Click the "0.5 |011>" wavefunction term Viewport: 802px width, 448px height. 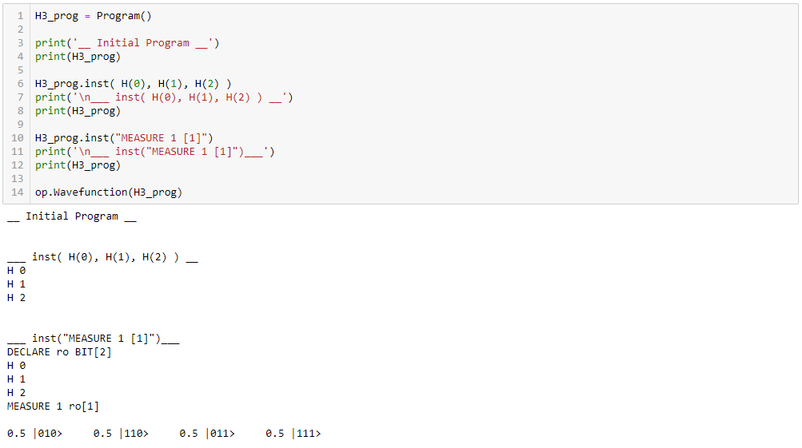pyautogui.click(x=207, y=434)
